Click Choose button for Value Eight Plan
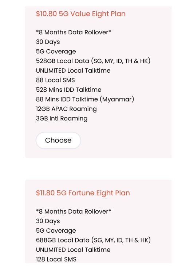 [58, 140]
